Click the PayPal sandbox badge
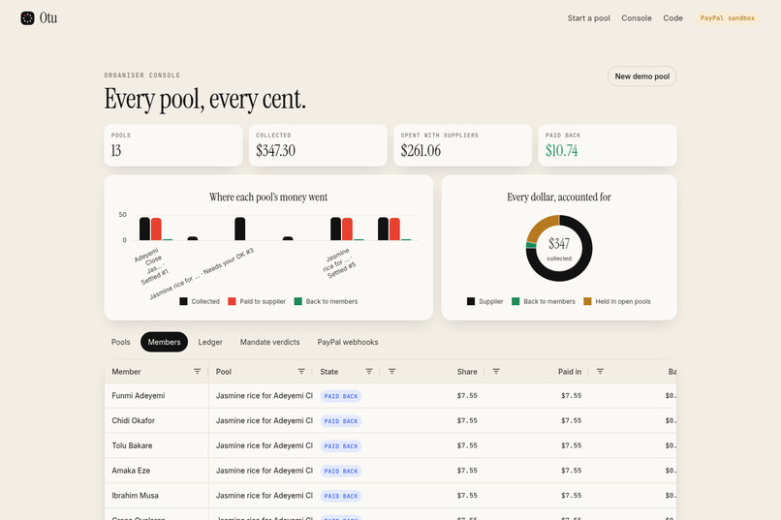781x520 pixels. (727, 17)
